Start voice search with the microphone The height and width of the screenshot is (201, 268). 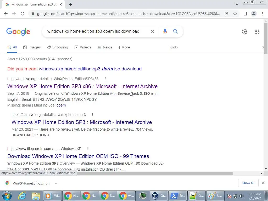click(x=165, y=31)
